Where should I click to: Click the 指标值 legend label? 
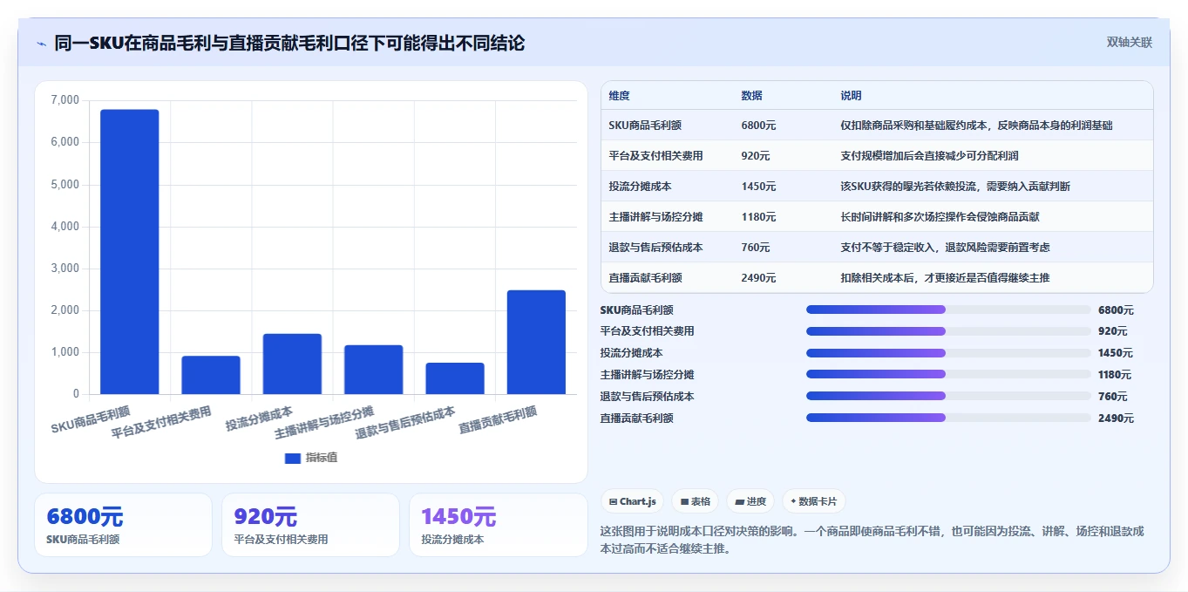click(x=321, y=458)
